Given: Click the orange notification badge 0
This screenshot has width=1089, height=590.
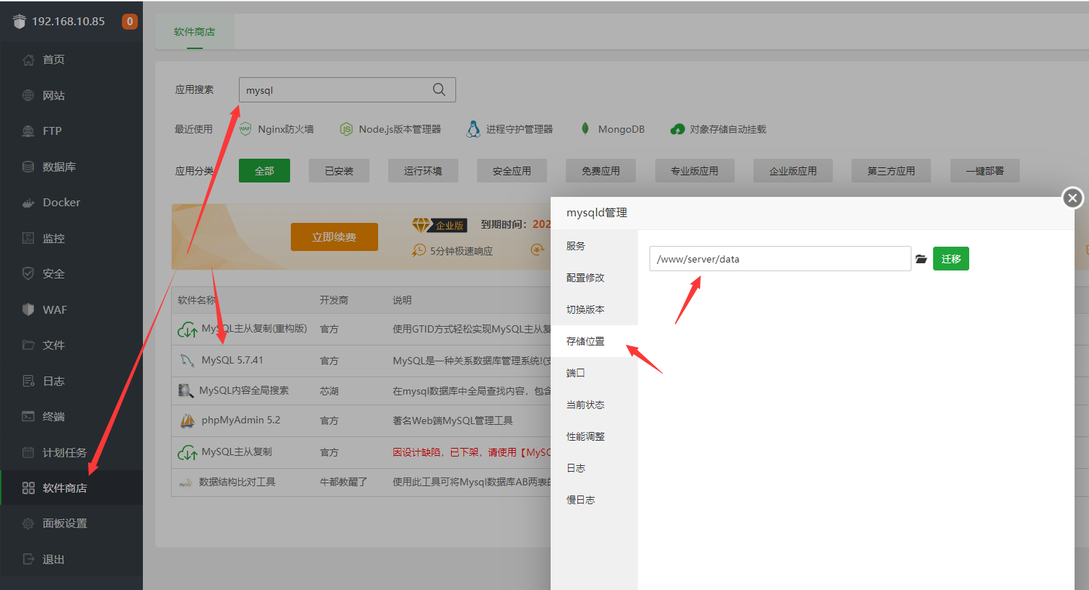Looking at the screenshot, I should pos(130,22).
